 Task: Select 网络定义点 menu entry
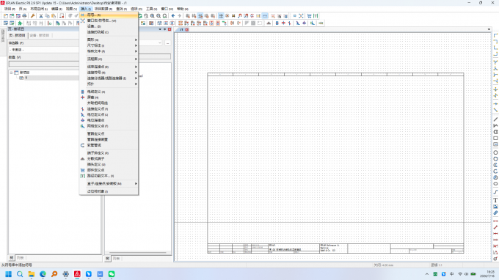(x=109, y=126)
